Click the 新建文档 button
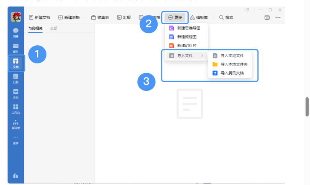This screenshot has width=310, height=185. pos(39,17)
